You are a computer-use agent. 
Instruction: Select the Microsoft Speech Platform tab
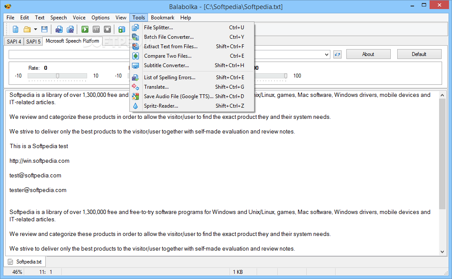(x=72, y=41)
